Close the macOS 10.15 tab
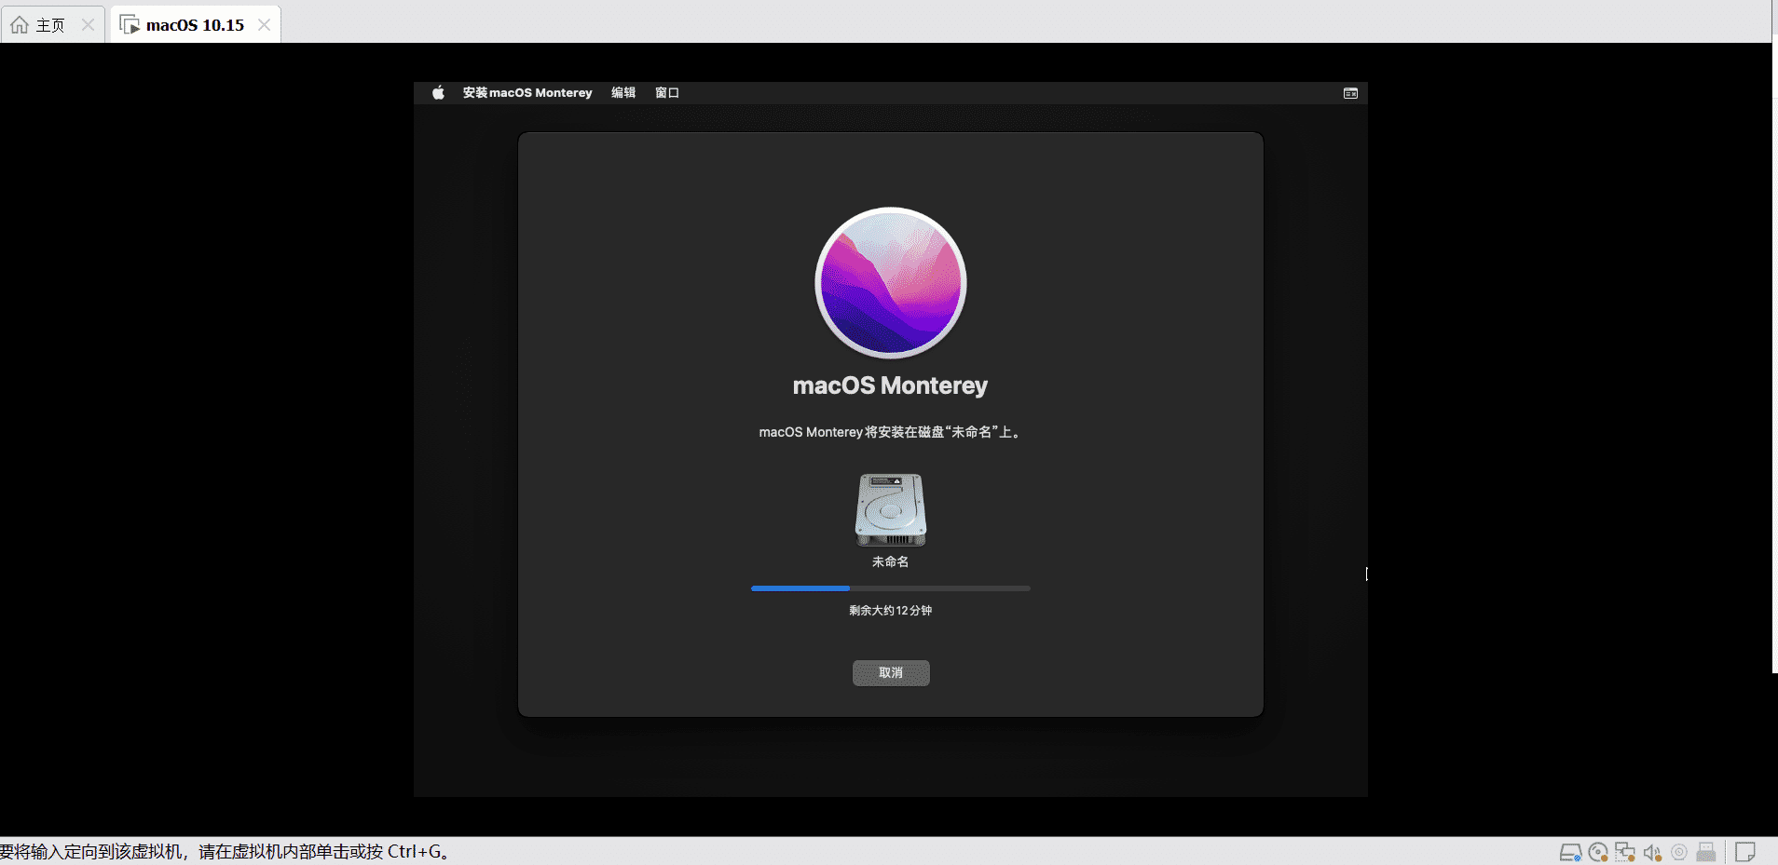 (265, 25)
